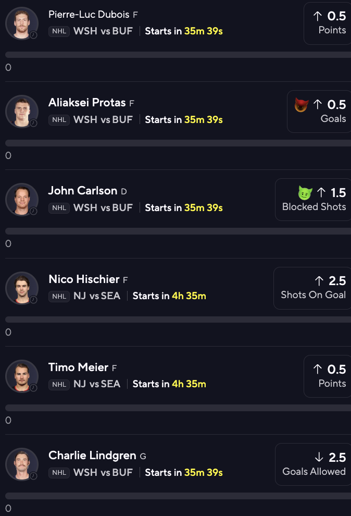This screenshot has height=516, width=351.
Task: Click progress bar under Pierre-Luc Dubois
Action: tap(177, 55)
